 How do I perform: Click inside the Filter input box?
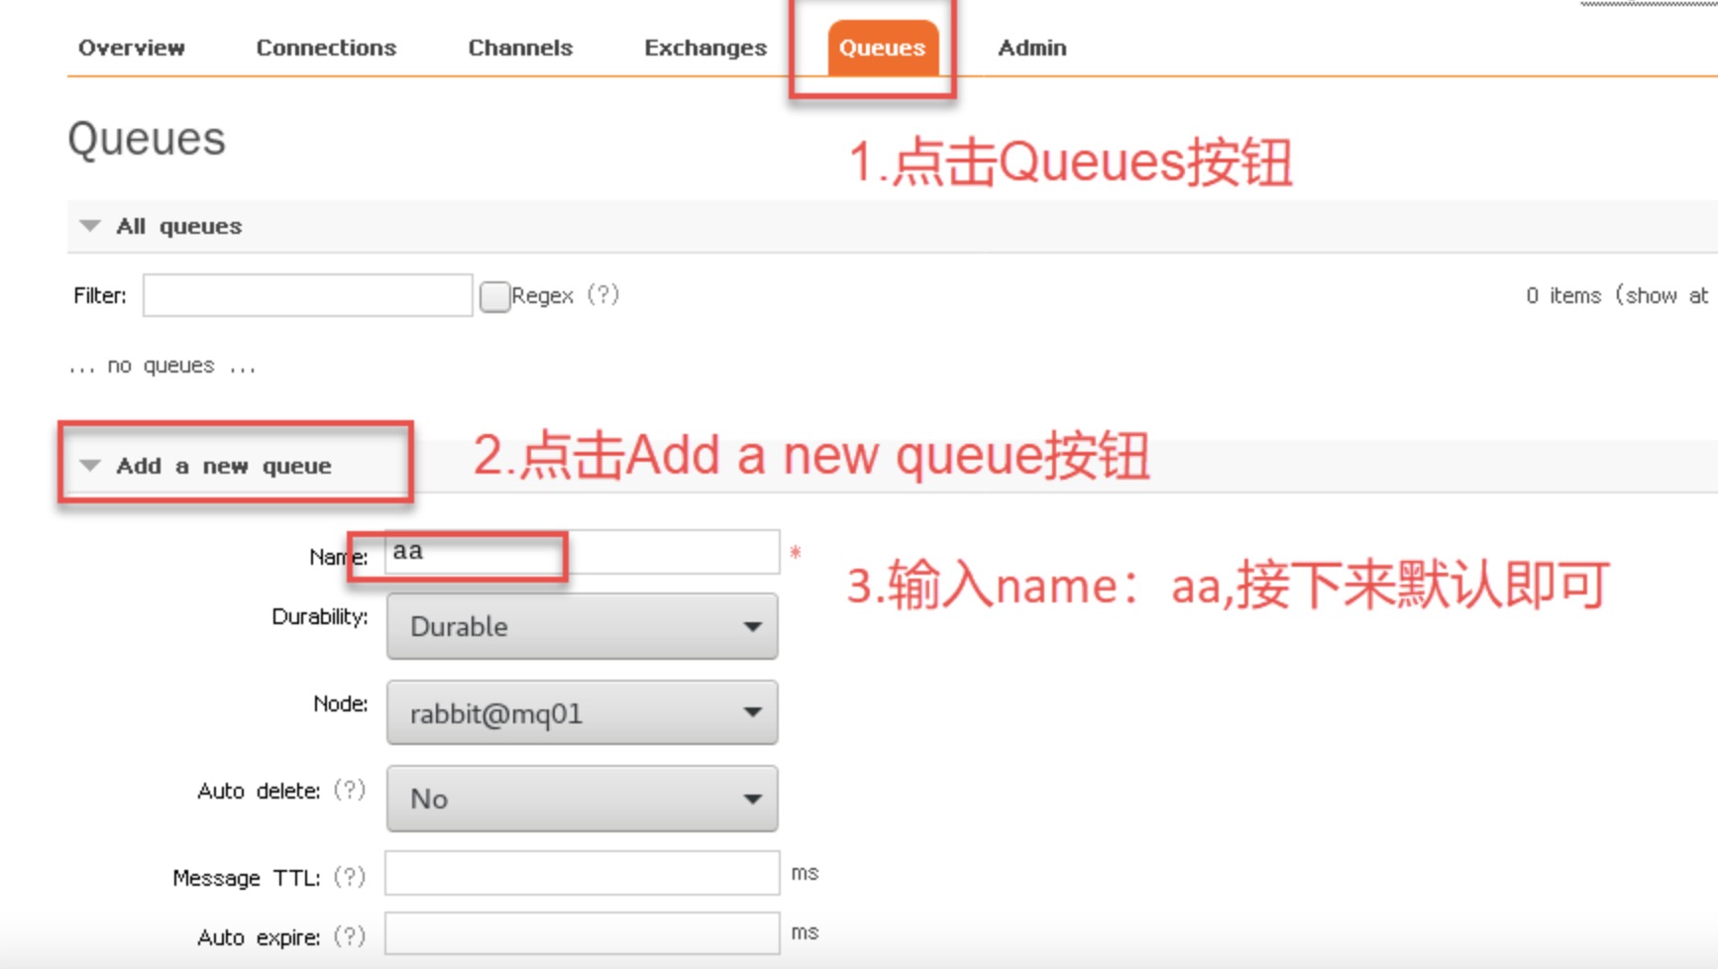point(307,295)
